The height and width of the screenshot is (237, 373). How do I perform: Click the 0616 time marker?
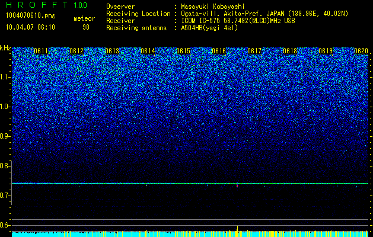pyautogui.click(x=219, y=51)
